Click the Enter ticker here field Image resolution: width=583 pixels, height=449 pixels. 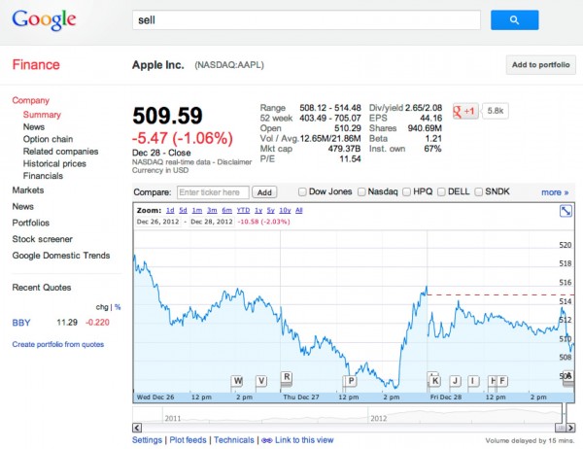point(214,192)
